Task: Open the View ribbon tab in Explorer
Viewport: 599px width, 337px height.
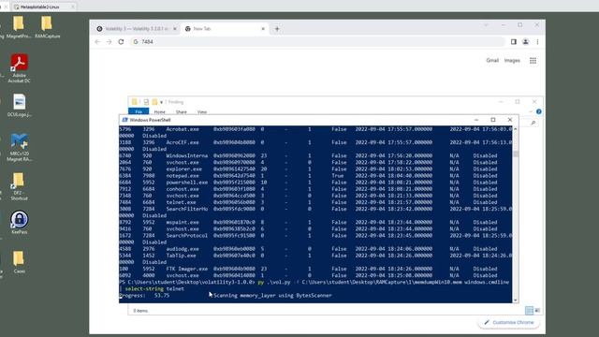Action: tap(202, 112)
